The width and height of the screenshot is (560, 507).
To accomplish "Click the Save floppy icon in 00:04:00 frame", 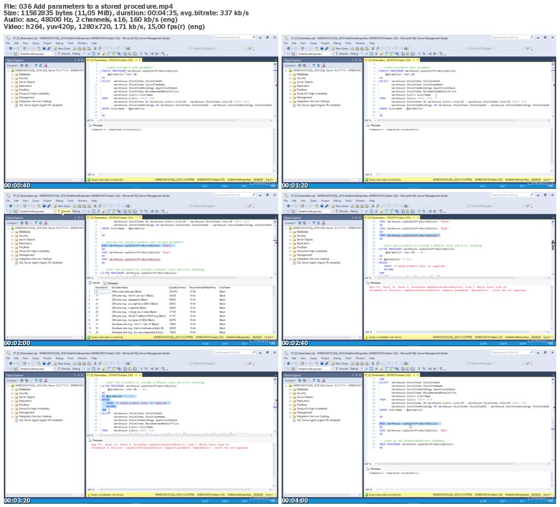I will [x=322, y=364].
